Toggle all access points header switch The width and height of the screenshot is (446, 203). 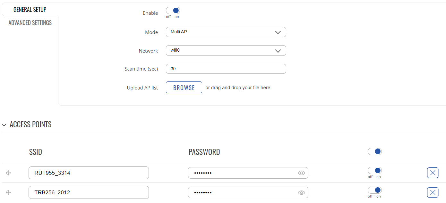click(374, 151)
